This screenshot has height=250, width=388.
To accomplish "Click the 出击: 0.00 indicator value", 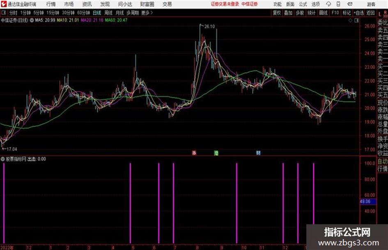I will coord(37,159).
